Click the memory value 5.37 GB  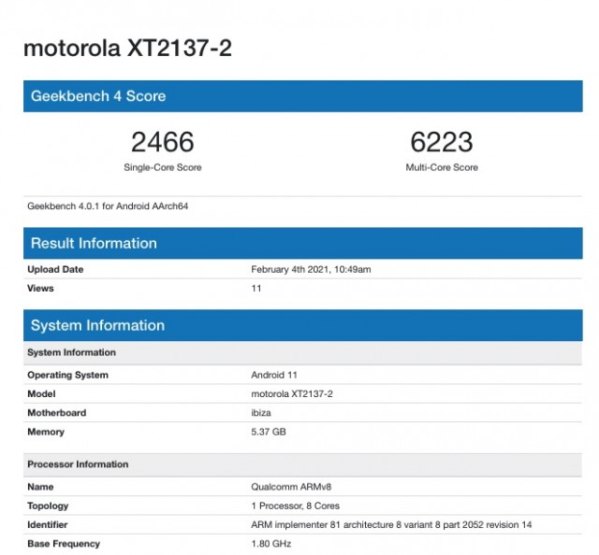coord(270,432)
